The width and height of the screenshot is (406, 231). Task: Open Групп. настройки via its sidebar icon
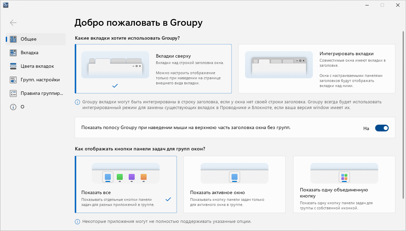13,80
